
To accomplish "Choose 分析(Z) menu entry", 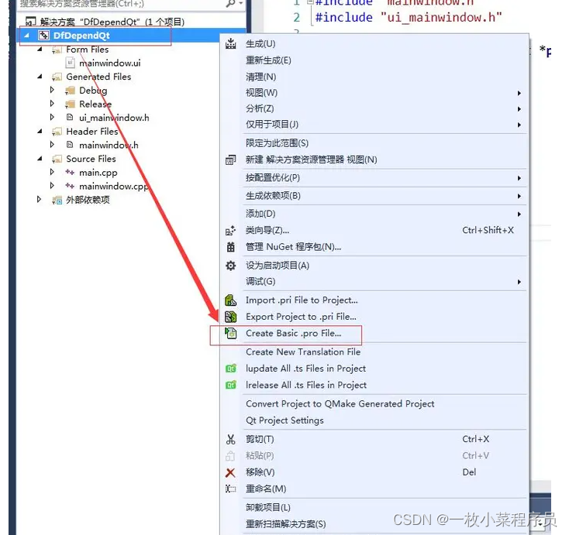I will [x=374, y=108].
